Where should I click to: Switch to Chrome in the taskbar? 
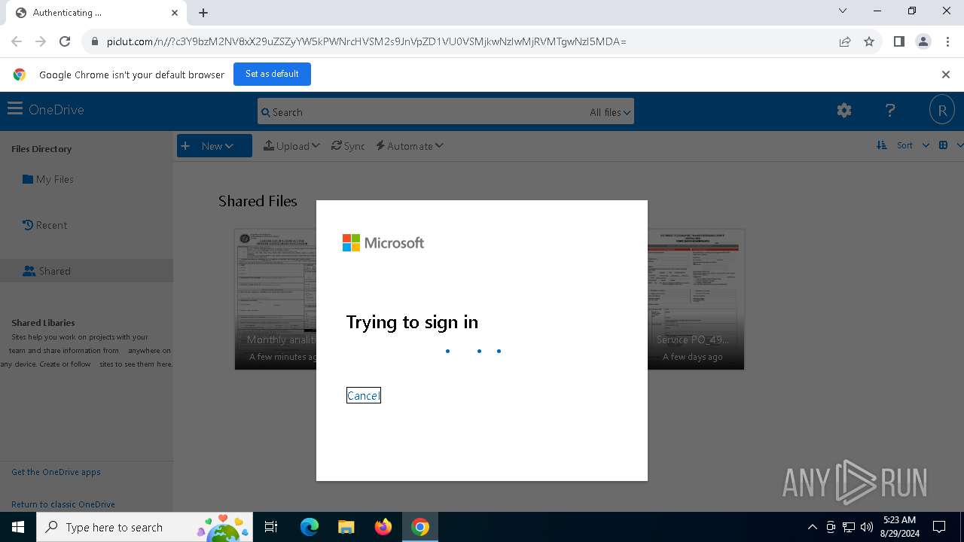(x=420, y=527)
